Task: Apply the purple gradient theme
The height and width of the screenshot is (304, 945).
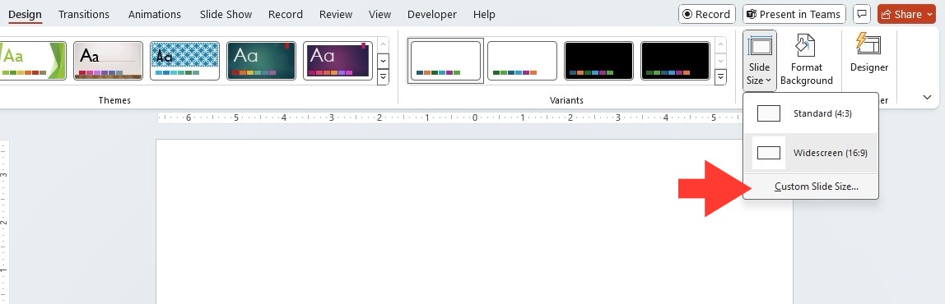Action: (337, 61)
